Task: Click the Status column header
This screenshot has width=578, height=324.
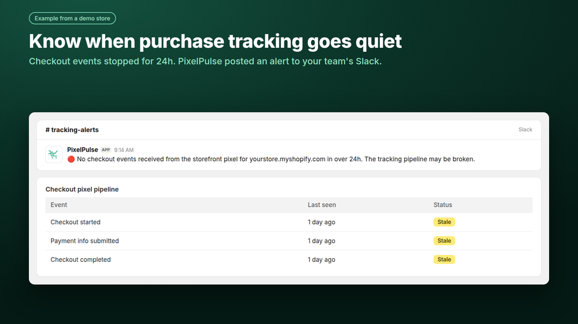Action: tap(443, 205)
